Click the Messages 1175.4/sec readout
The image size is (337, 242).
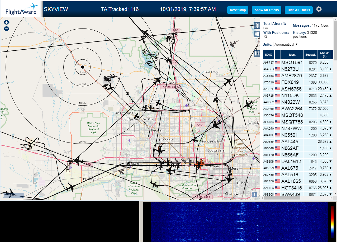(x=311, y=26)
